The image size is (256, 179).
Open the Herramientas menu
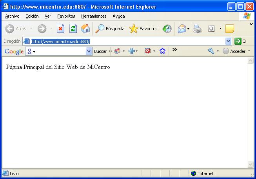(x=94, y=16)
